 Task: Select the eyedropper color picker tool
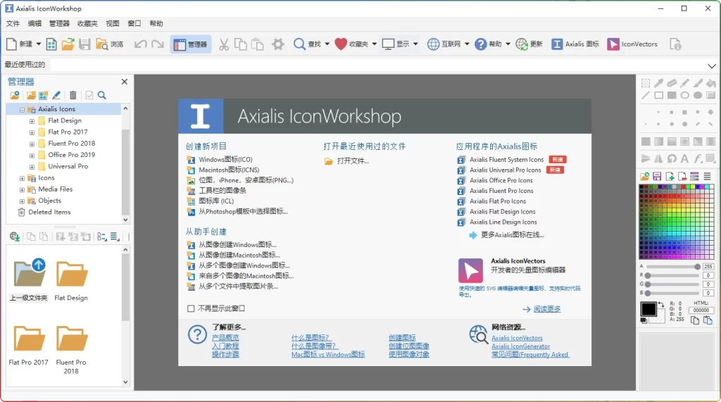tap(658, 83)
